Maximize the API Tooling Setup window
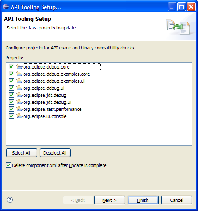Viewport: 198px width, 211px height. [x=181, y=7]
